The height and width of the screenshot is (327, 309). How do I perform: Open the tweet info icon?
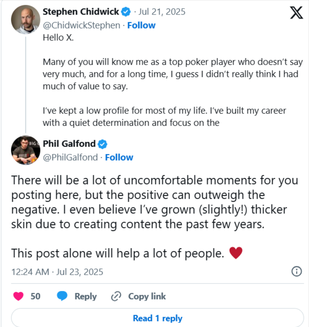click(296, 271)
